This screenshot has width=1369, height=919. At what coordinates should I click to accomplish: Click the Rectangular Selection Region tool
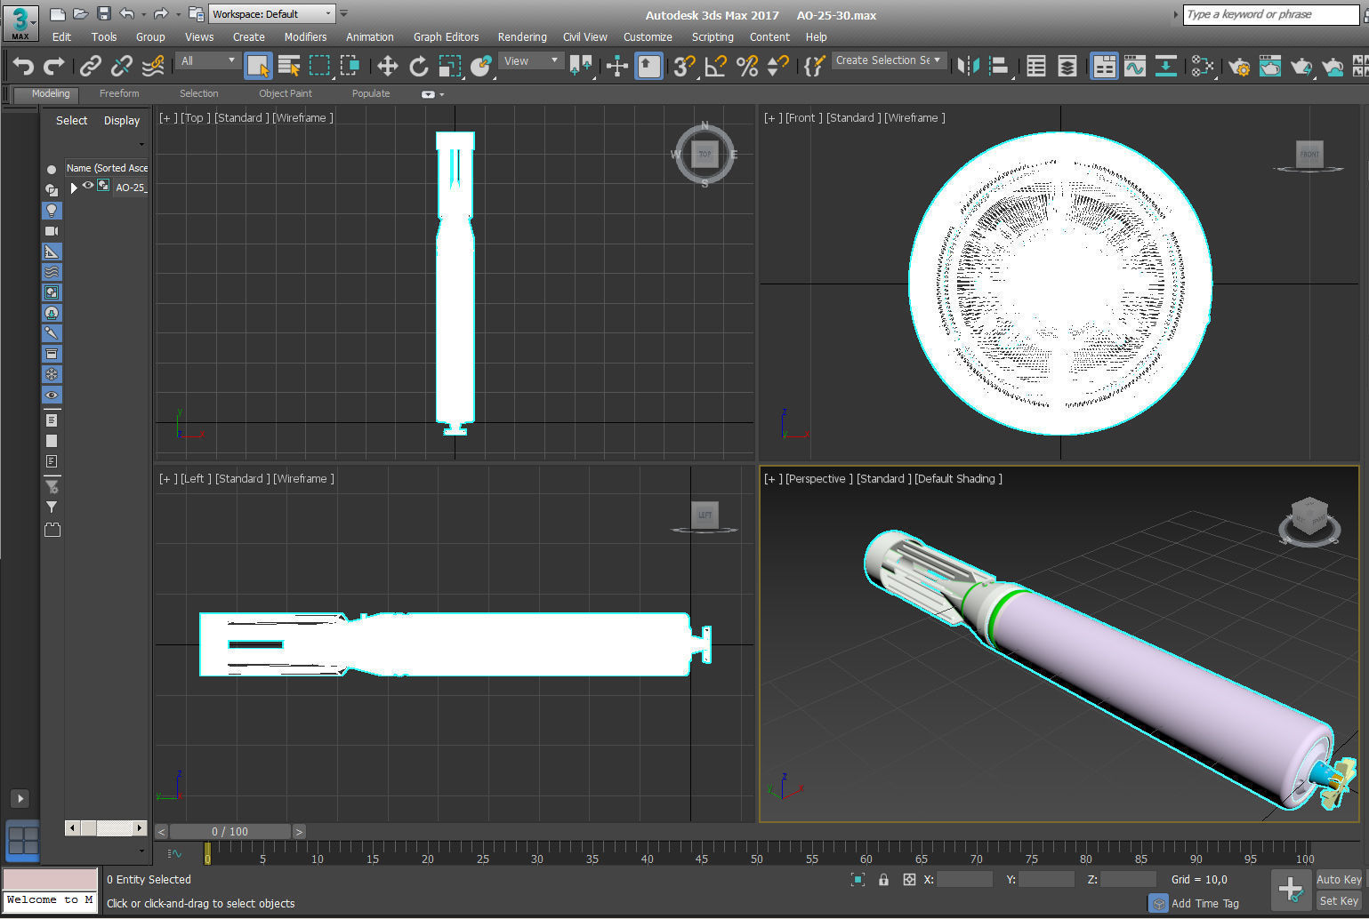tap(319, 66)
